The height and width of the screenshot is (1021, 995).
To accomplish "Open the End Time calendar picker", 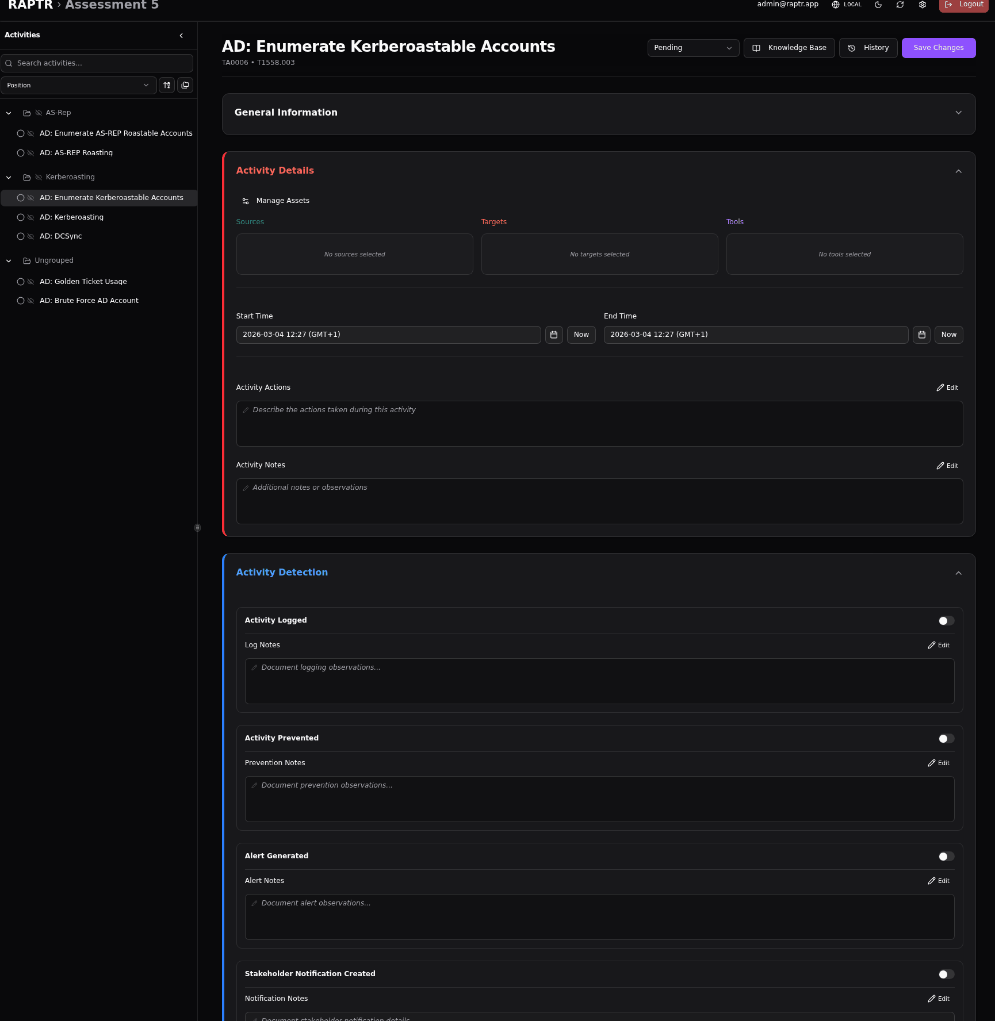I will click(x=921, y=335).
